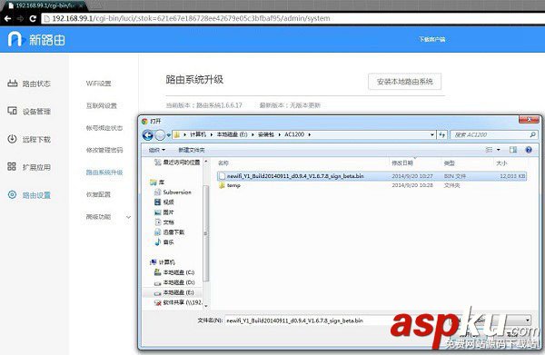The height and width of the screenshot is (355, 545).
Task: Click the search magnifier icon
Action: [532, 134]
